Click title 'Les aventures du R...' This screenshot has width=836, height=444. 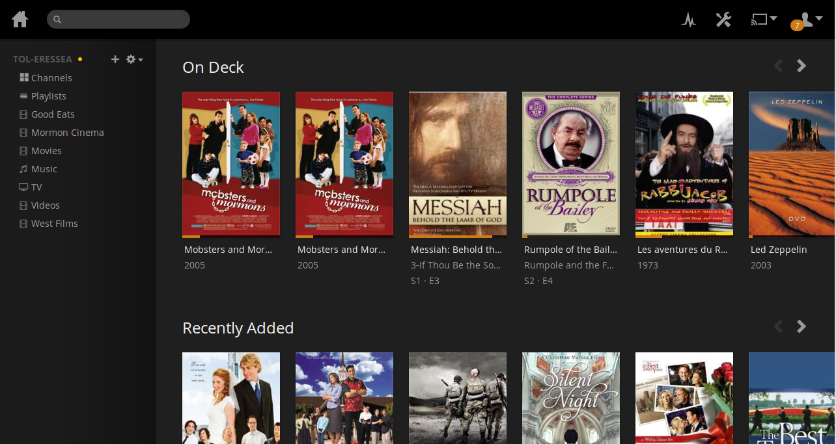[x=682, y=250]
